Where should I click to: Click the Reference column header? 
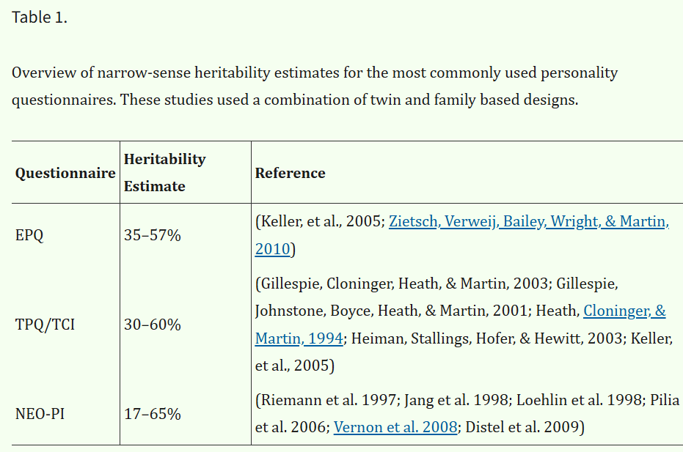click(x=290, y=173)
